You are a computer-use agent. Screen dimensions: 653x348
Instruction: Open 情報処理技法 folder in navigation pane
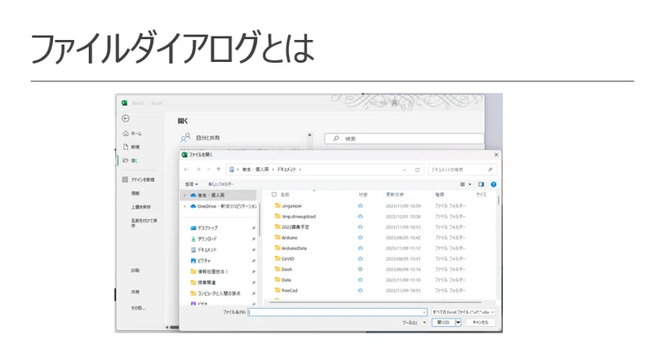(x=209, y=271)
